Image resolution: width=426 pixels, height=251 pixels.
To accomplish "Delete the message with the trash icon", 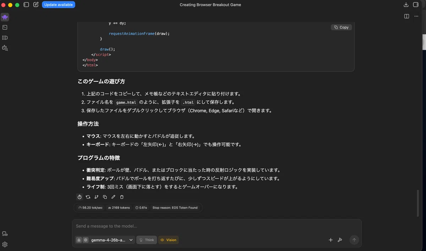I will point(122,197).
